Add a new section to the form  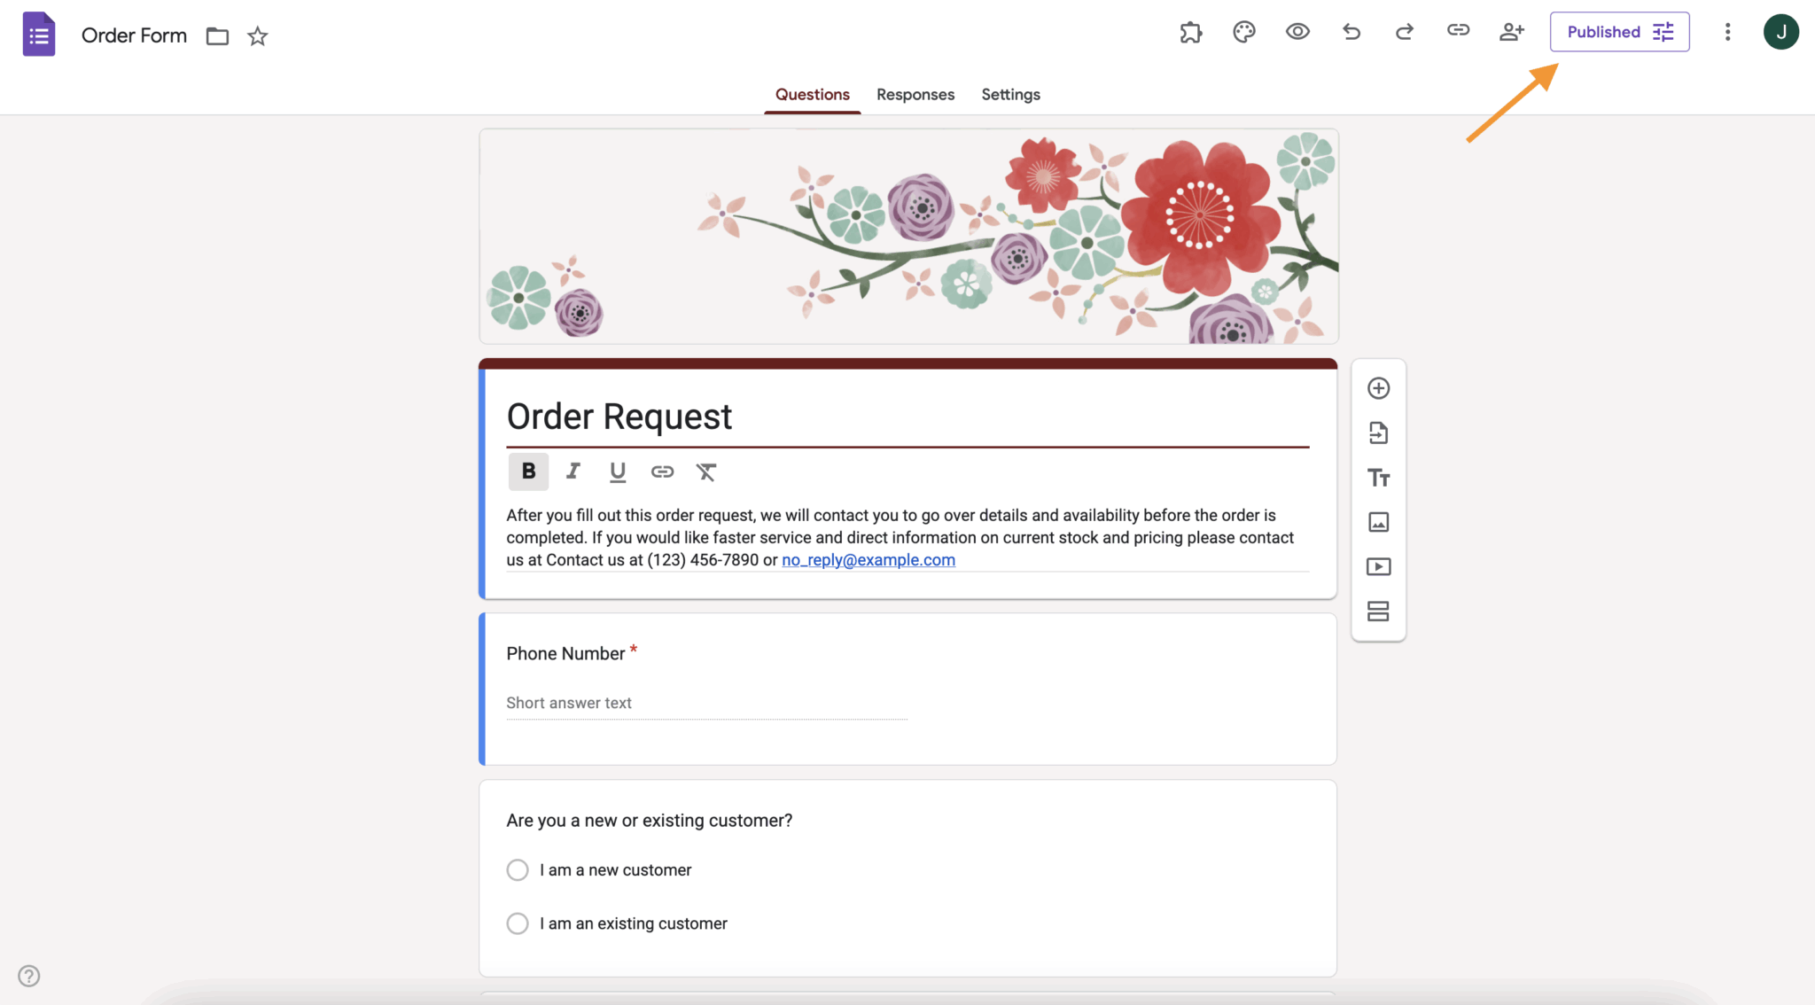tap(1378, 611)
